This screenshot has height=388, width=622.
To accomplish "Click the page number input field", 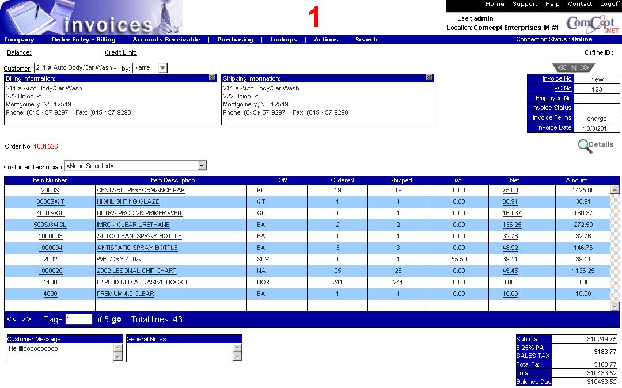I will pyautogui.click(x=78, y=319).
